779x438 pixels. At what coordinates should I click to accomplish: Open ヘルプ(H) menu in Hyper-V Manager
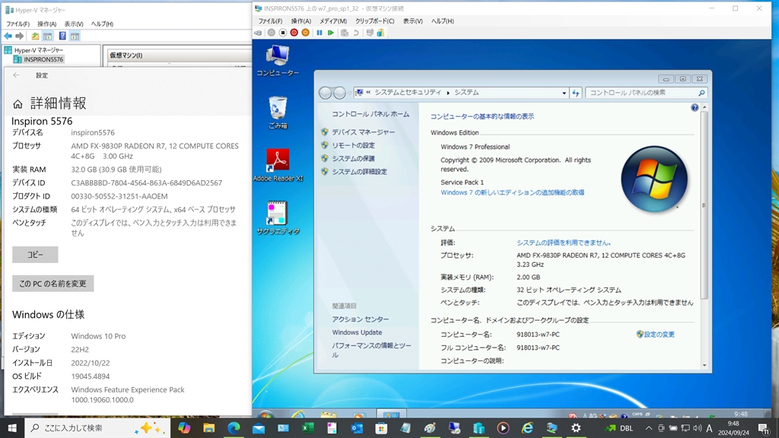tap(102, 24)
